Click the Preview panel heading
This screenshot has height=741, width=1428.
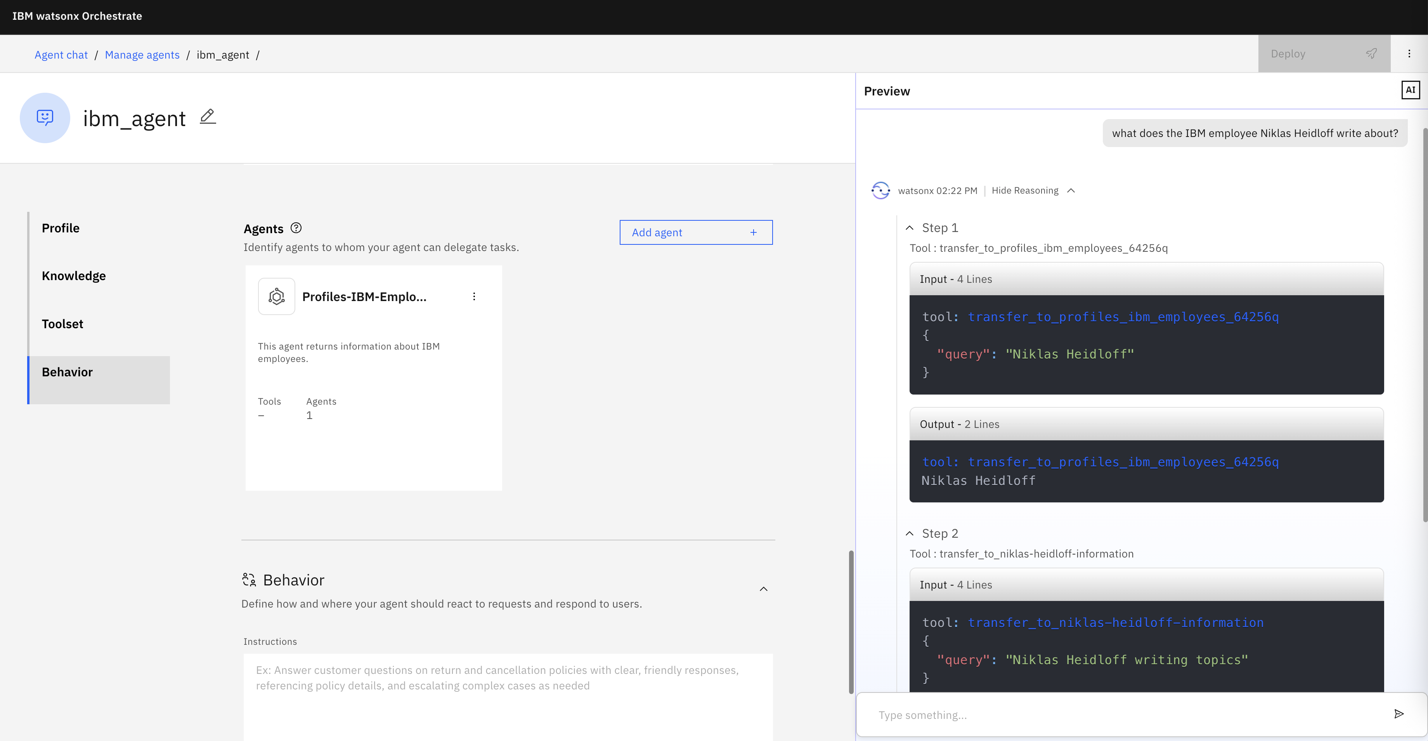[886, 91]
